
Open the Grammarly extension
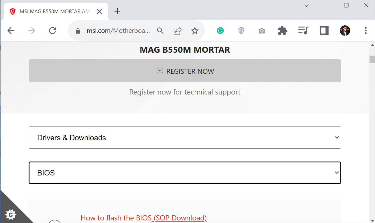coord(220,31)
